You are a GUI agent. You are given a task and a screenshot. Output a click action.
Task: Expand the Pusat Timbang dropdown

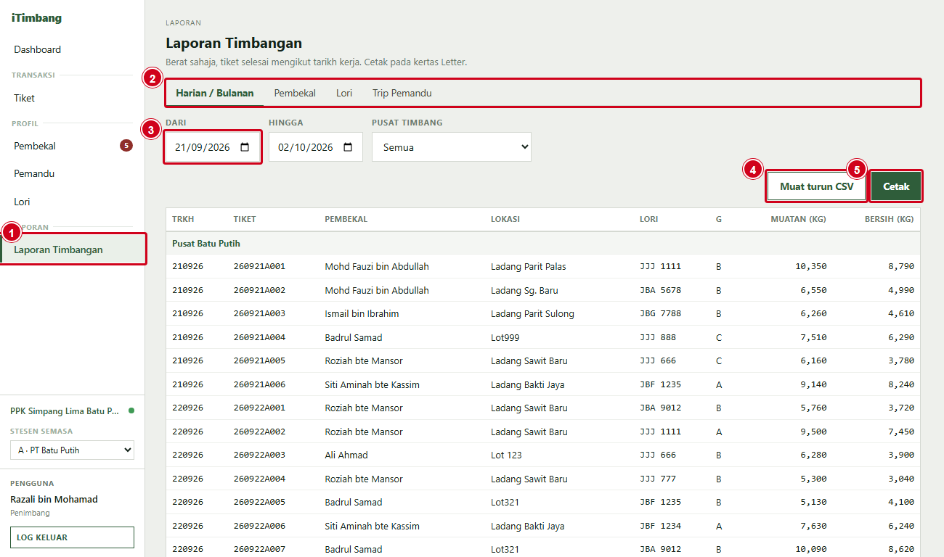point(452,147)
